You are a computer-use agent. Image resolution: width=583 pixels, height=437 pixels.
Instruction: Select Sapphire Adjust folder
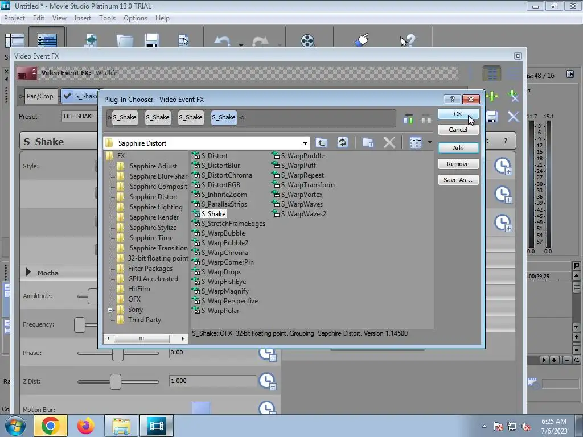click(153, 166)
